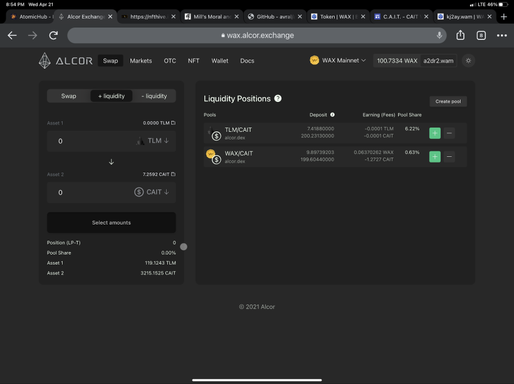The height and width of the screenshot is (384, 514).
Task: Open the WAX Mainnet network dropdown
Action: (x=338, y=60)
